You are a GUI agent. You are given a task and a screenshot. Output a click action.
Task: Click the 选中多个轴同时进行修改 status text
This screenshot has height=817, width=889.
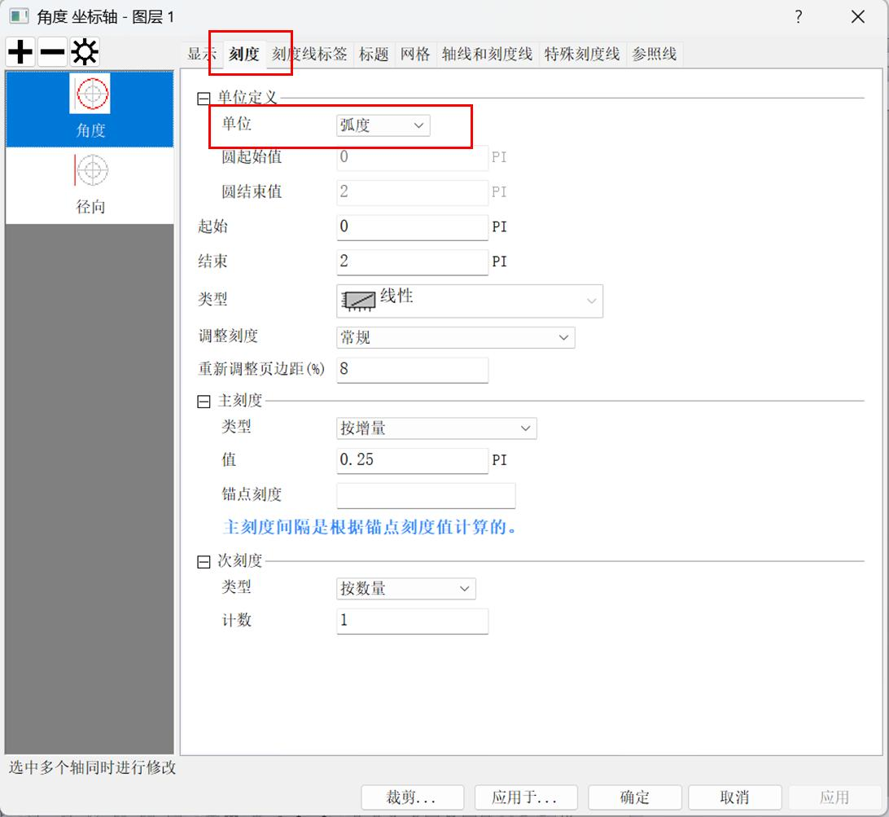(x=92, y=767)
